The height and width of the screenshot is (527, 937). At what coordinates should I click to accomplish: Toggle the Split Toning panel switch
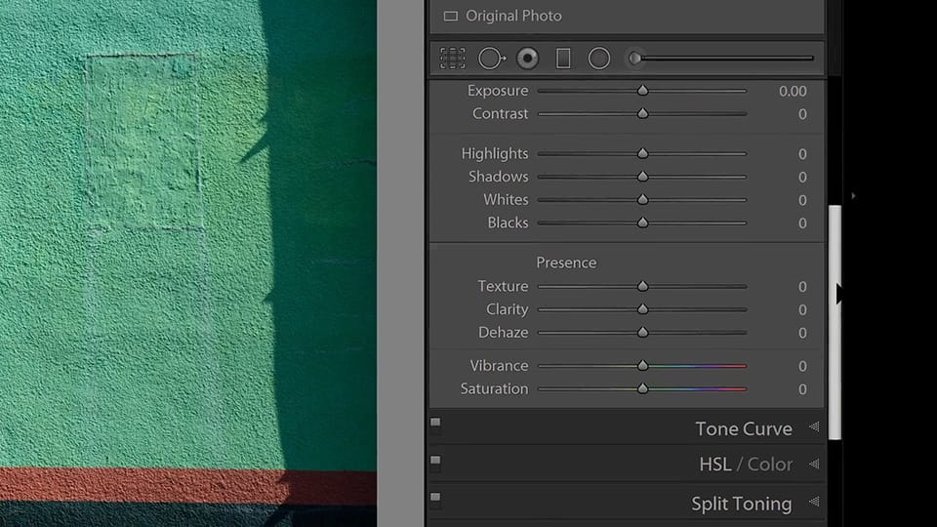coord(435,500)
